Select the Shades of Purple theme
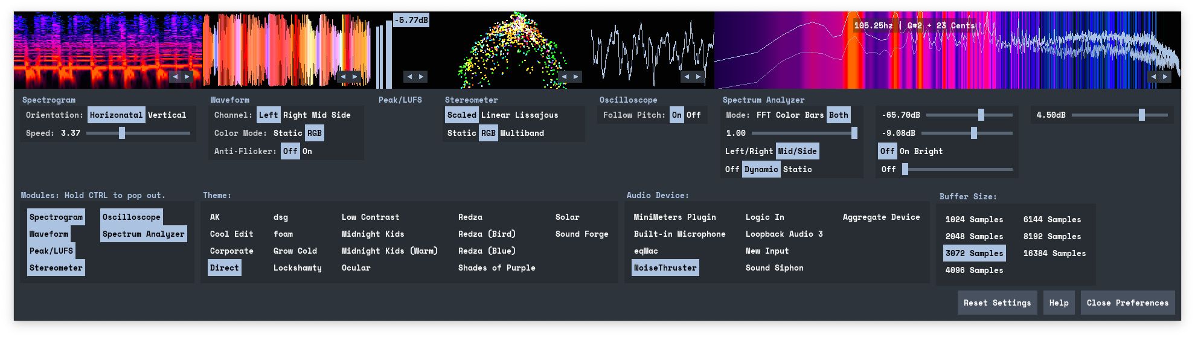The height and width of the screenshot is (337, 1195). [x=496, y=268]
